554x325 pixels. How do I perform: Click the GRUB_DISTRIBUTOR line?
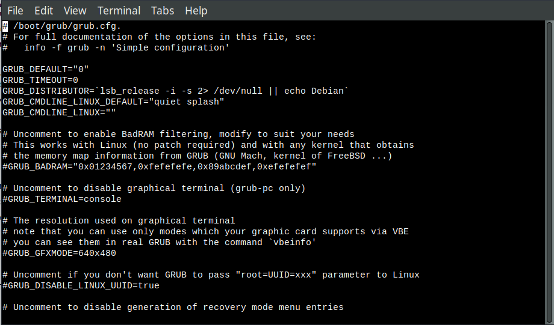(176, 91)
